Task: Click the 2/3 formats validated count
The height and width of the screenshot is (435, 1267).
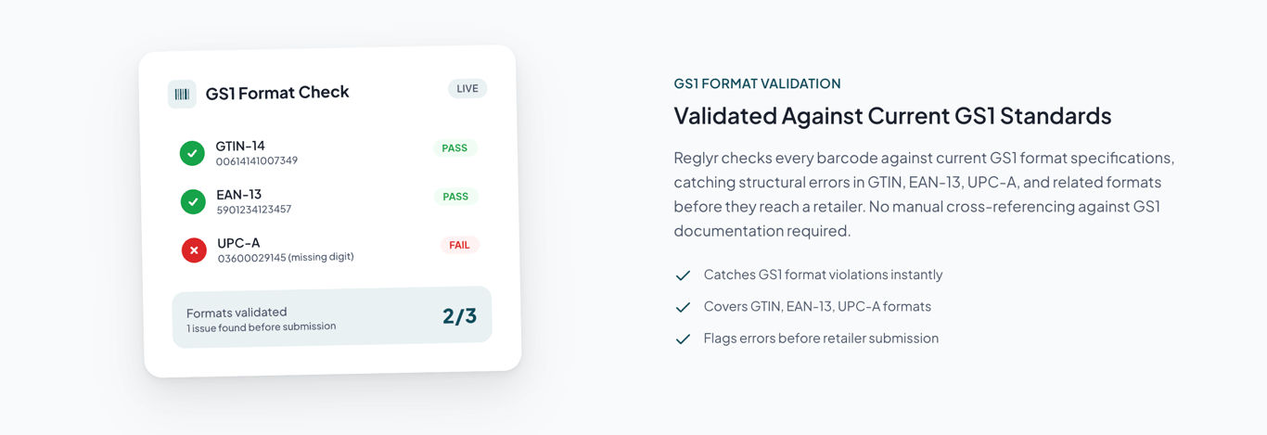Action: 459,316
